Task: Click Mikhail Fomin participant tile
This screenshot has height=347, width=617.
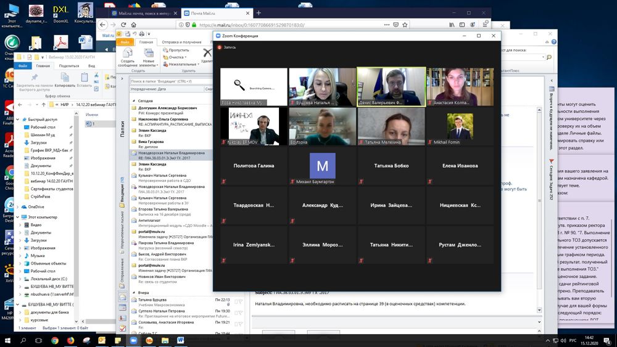Action: [x=460, y=126]
